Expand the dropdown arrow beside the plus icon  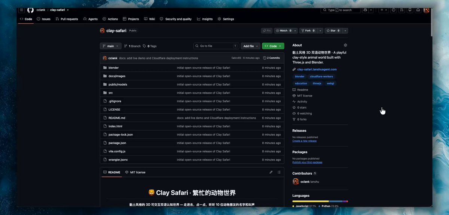386,10
